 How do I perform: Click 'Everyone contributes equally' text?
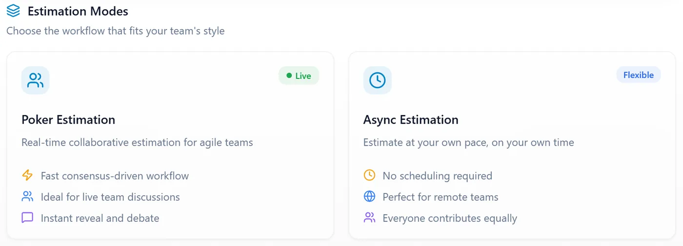(450, 218)
